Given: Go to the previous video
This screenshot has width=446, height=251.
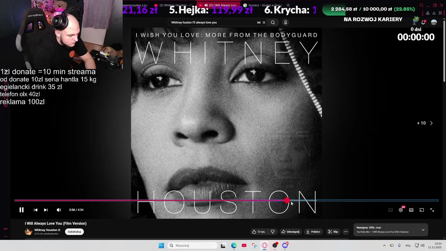Looking at the screenshot, I should pyautogui.click(x=36, y=210).
